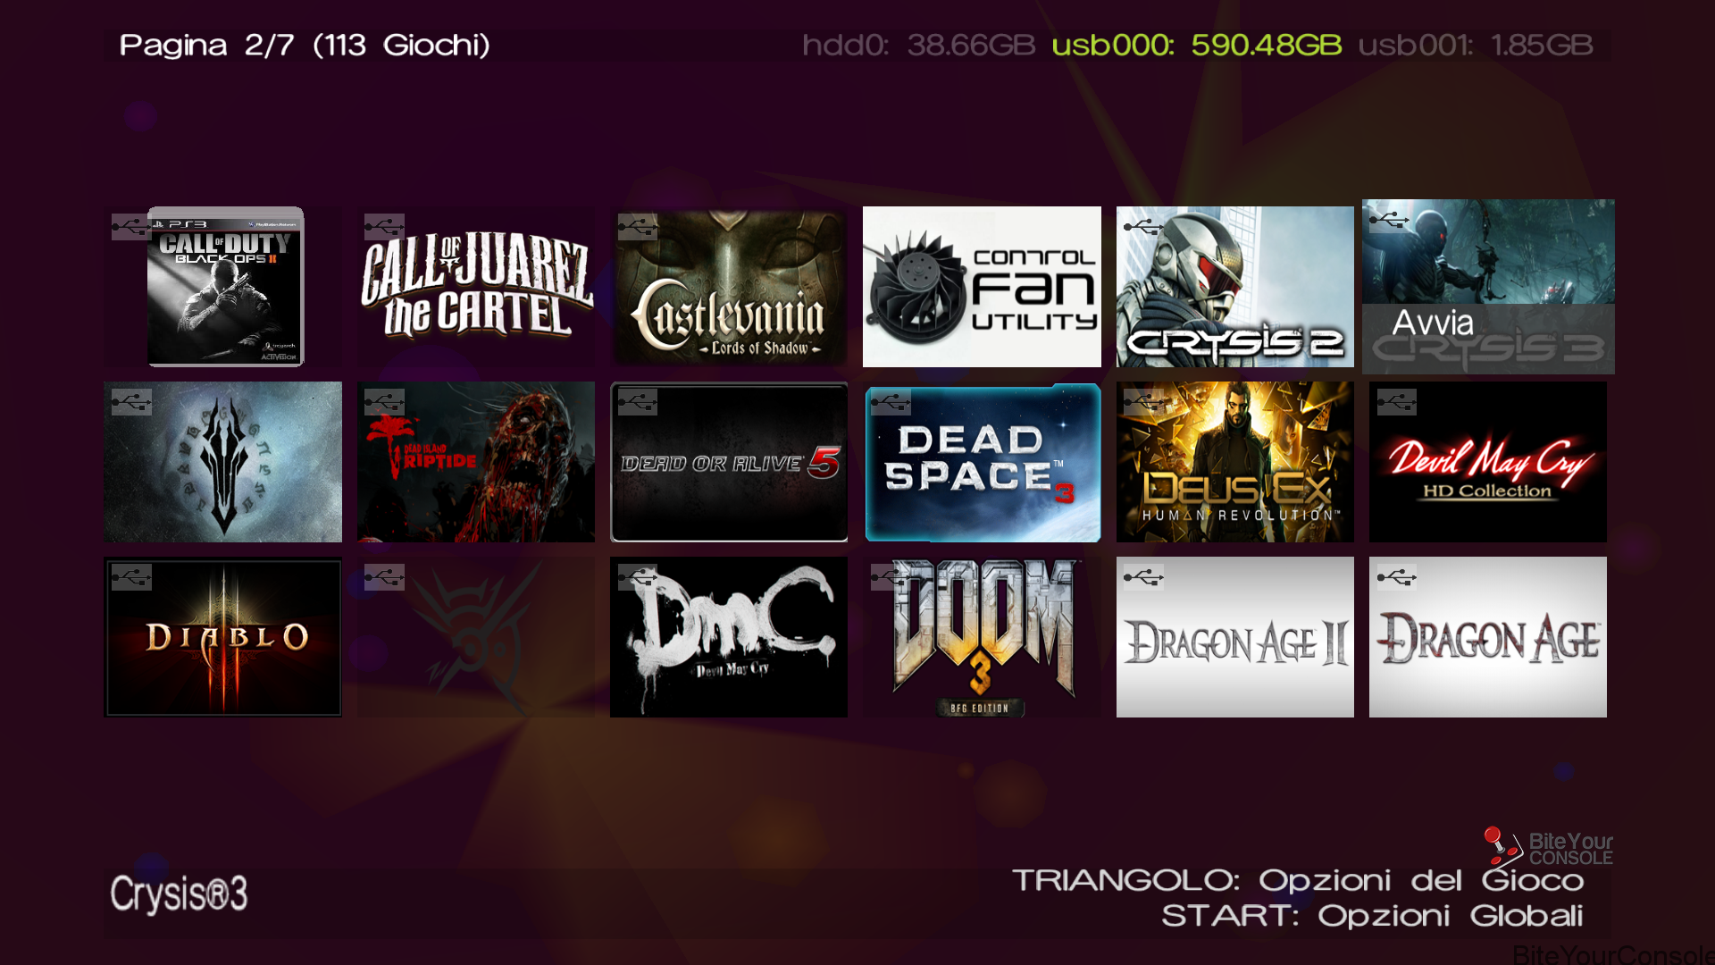This screenshot has height=965, width=1715.
Task: Click USB icon on Doom 3 tile
Action: pyautogui.click(x=891, y=577)
